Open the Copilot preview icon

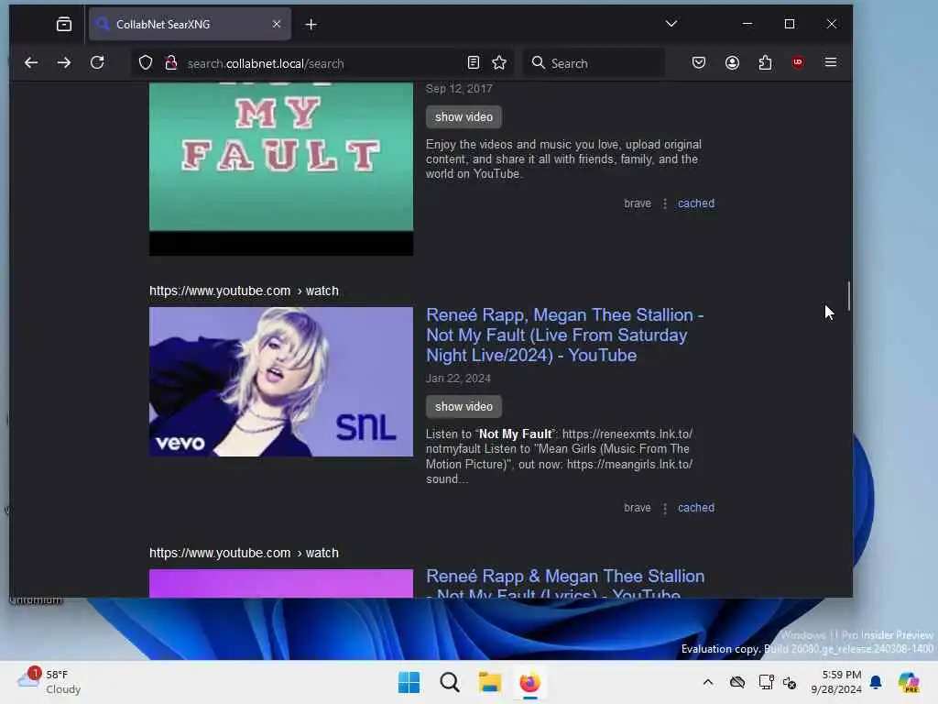click(909, 682)
